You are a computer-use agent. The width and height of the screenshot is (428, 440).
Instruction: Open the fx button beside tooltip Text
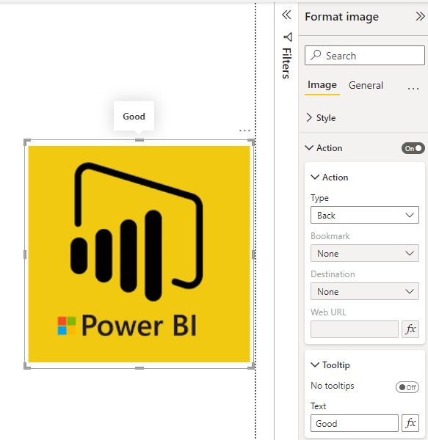(x=410, y=423)
